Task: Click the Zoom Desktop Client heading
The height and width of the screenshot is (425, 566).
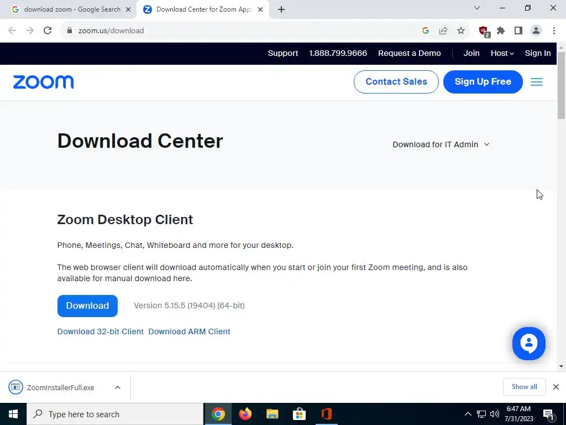Action: (x=125, y=220)
